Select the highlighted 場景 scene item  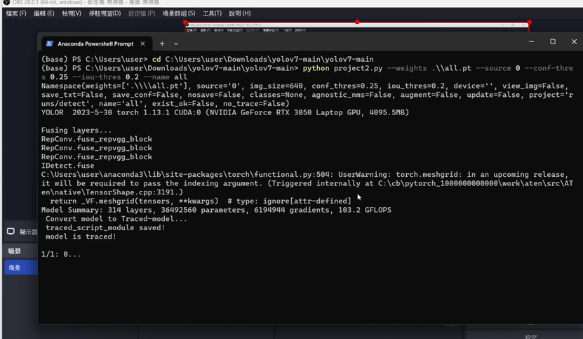pos(15,267)
